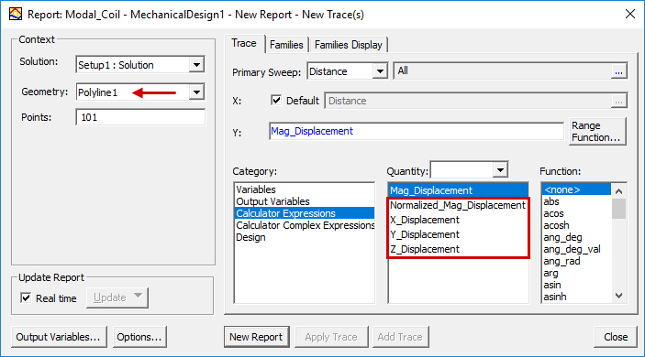
Task: Open the Quantity filter dropdown
Action: tap(500, 170)
